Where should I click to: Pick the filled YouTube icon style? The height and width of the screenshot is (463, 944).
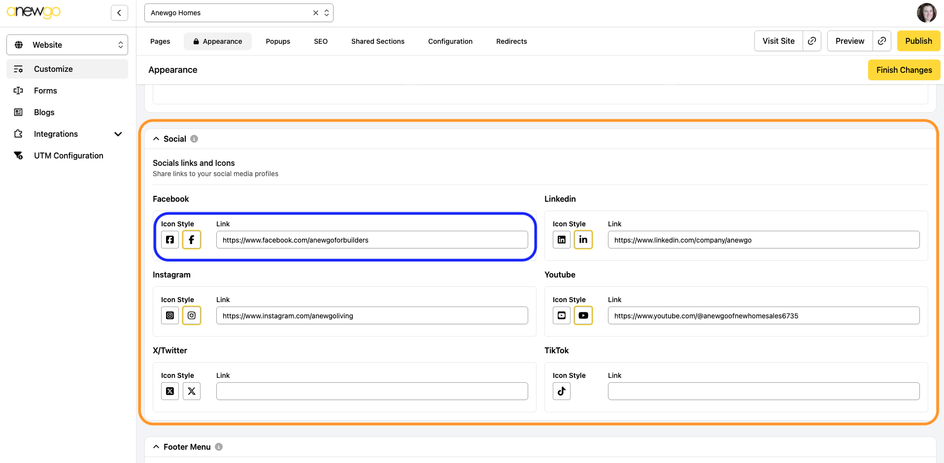coord(583,315)
